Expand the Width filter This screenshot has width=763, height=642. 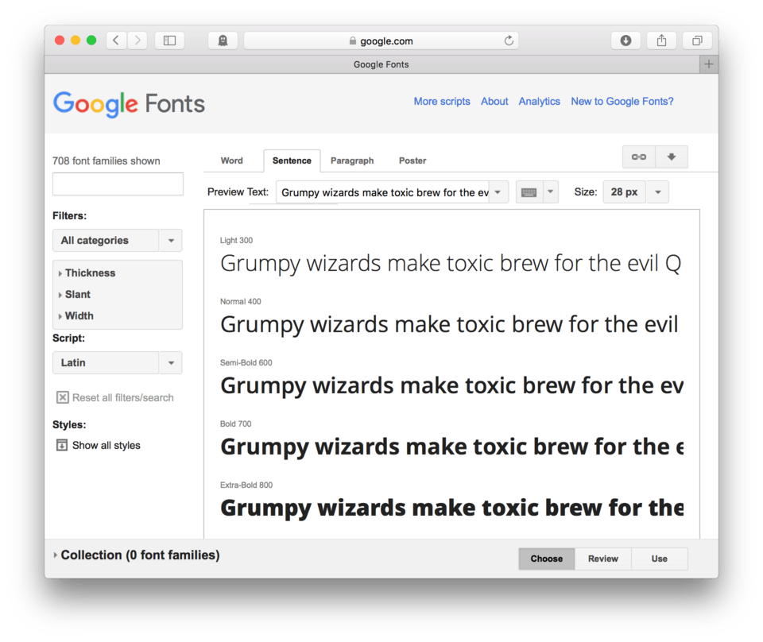tap(76, 315)
